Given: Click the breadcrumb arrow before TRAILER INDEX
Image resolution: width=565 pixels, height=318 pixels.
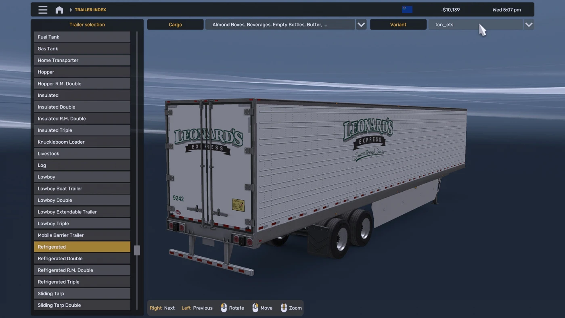Looking at the screenshot, I should coord(70,9).
